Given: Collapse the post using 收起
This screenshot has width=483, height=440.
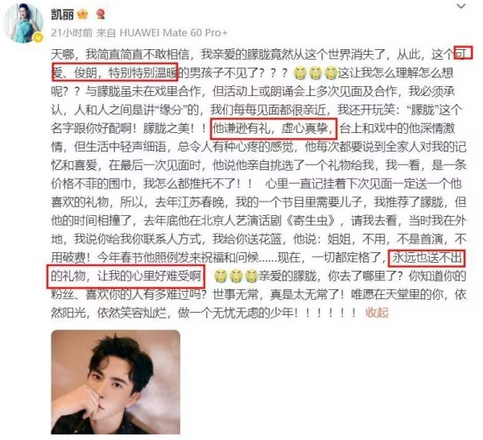Looking at the screenshot, I should [x=377, y=313].
